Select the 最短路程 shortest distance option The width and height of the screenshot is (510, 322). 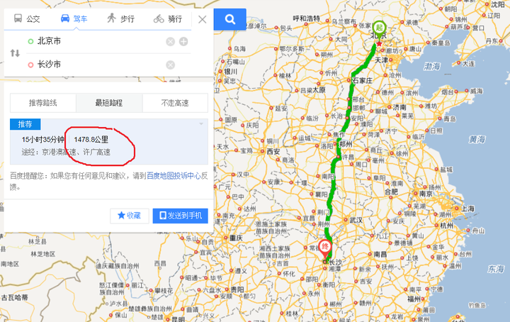[x=109, y=103]
